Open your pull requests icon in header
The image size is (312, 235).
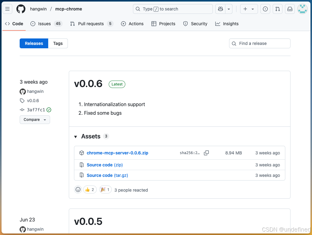[278, 9]
